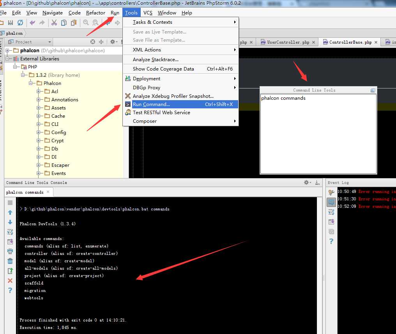Click the Command Line Tools input field
The height and width of the screenshot is (334, 396).
coord(318,134)
